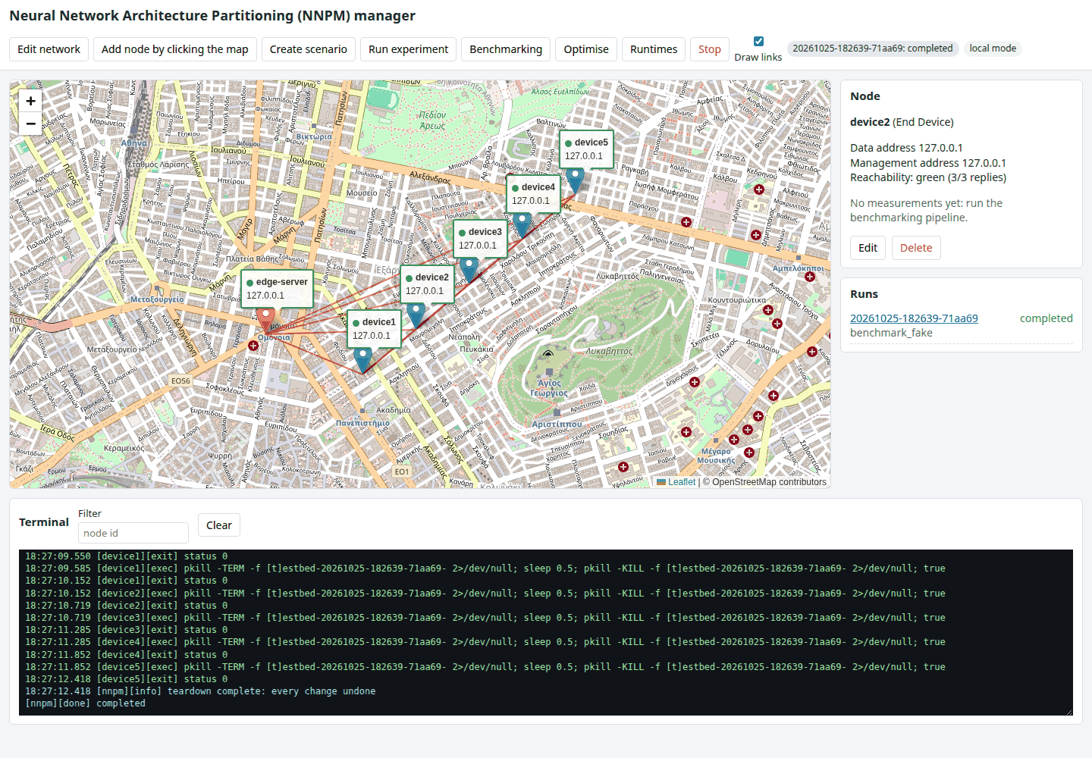Toggle the Draw links checkbox

coord(758,42)
